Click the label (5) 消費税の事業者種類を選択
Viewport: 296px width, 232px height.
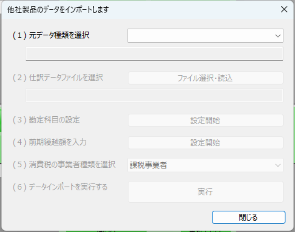pos(64,164)
